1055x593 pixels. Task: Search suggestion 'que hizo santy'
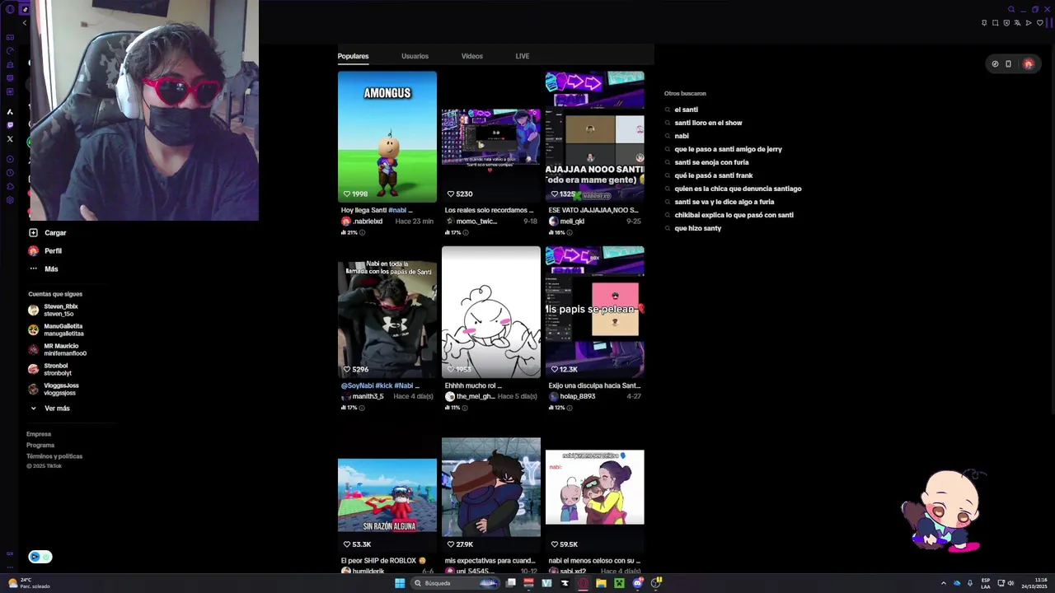697,228
